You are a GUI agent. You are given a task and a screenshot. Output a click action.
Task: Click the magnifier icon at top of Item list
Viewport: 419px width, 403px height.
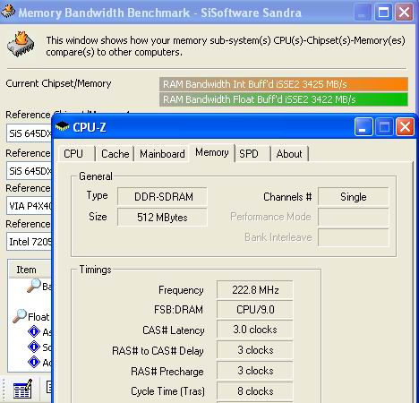34,286
